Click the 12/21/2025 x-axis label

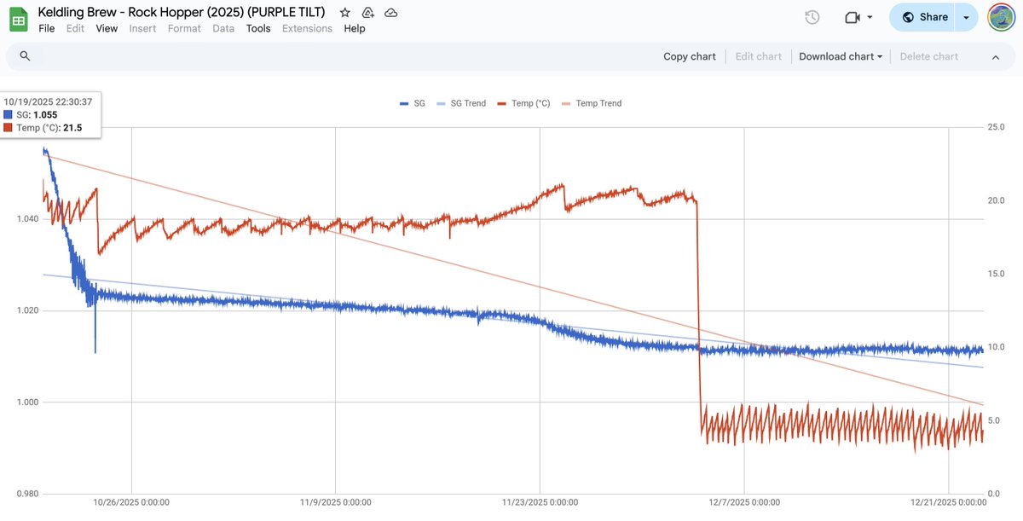point(948,501)
